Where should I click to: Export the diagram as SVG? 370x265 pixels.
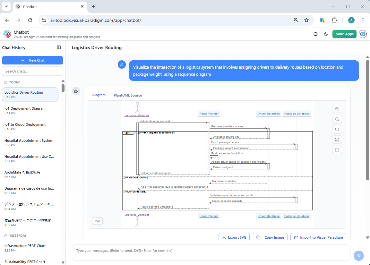[x=234, y=237]
